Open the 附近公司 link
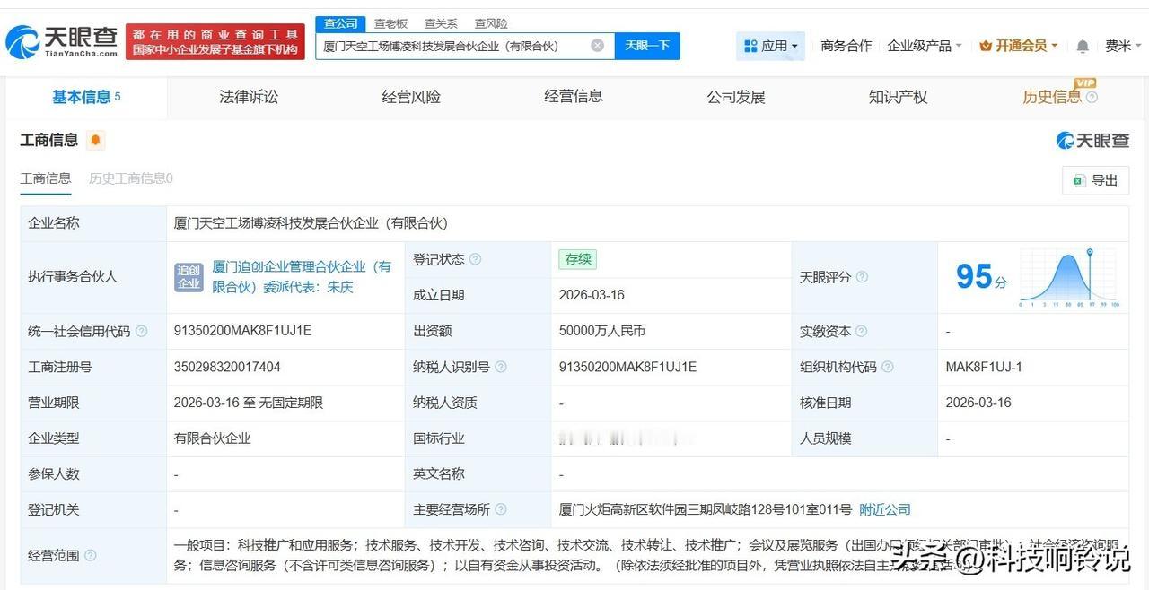Viewport: 1149px width, 590px height. click(885, 509)
